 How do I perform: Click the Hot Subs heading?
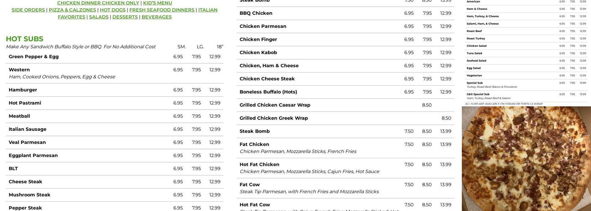pyautogui.click(x=24, y=39)
